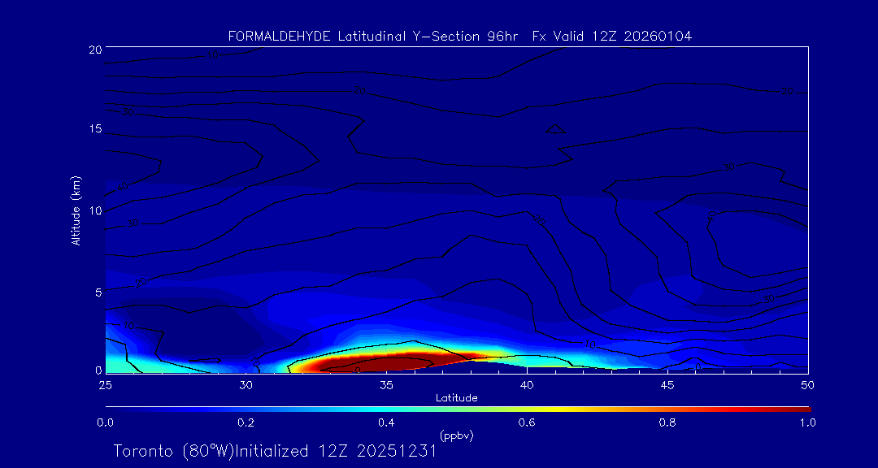Click the small triangular contour near 15 km

pos(555,128)
